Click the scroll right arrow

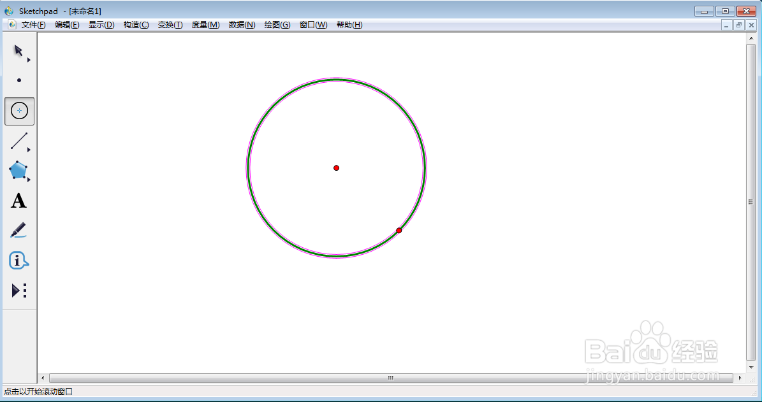[x=740, y=378]
